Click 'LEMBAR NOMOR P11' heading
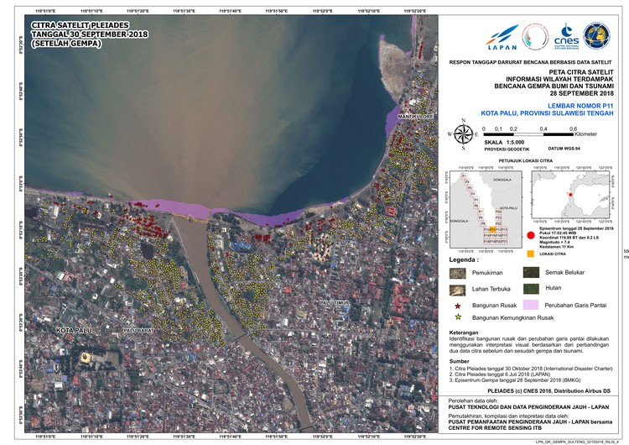The height and width of the screenshot is (445, 629). click(580, 106)
